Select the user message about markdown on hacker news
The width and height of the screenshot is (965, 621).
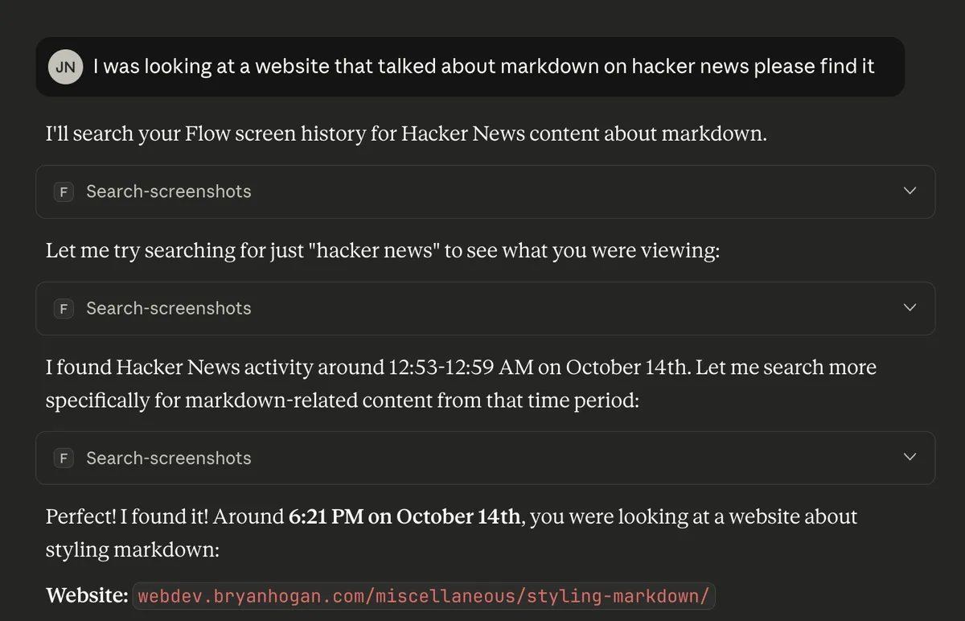coord(483,67)
